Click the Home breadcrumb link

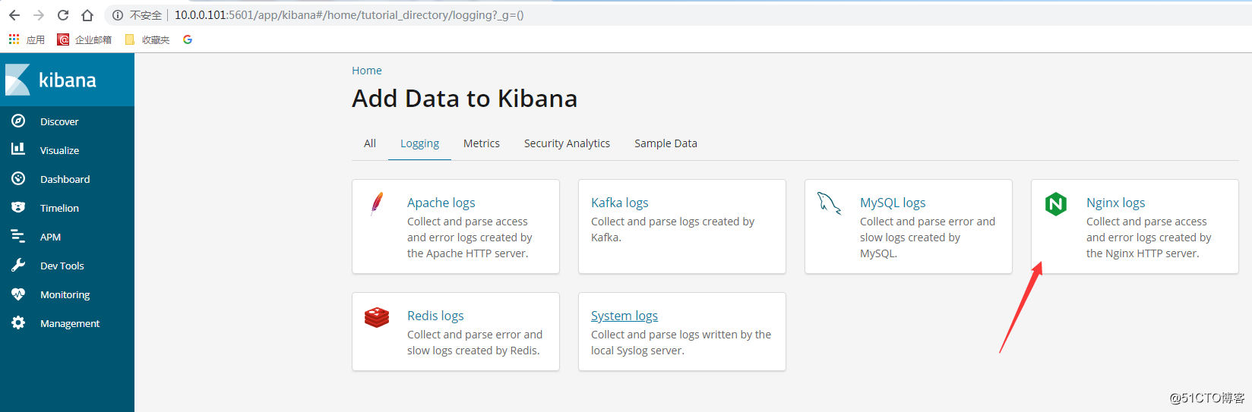click(367, 71)
